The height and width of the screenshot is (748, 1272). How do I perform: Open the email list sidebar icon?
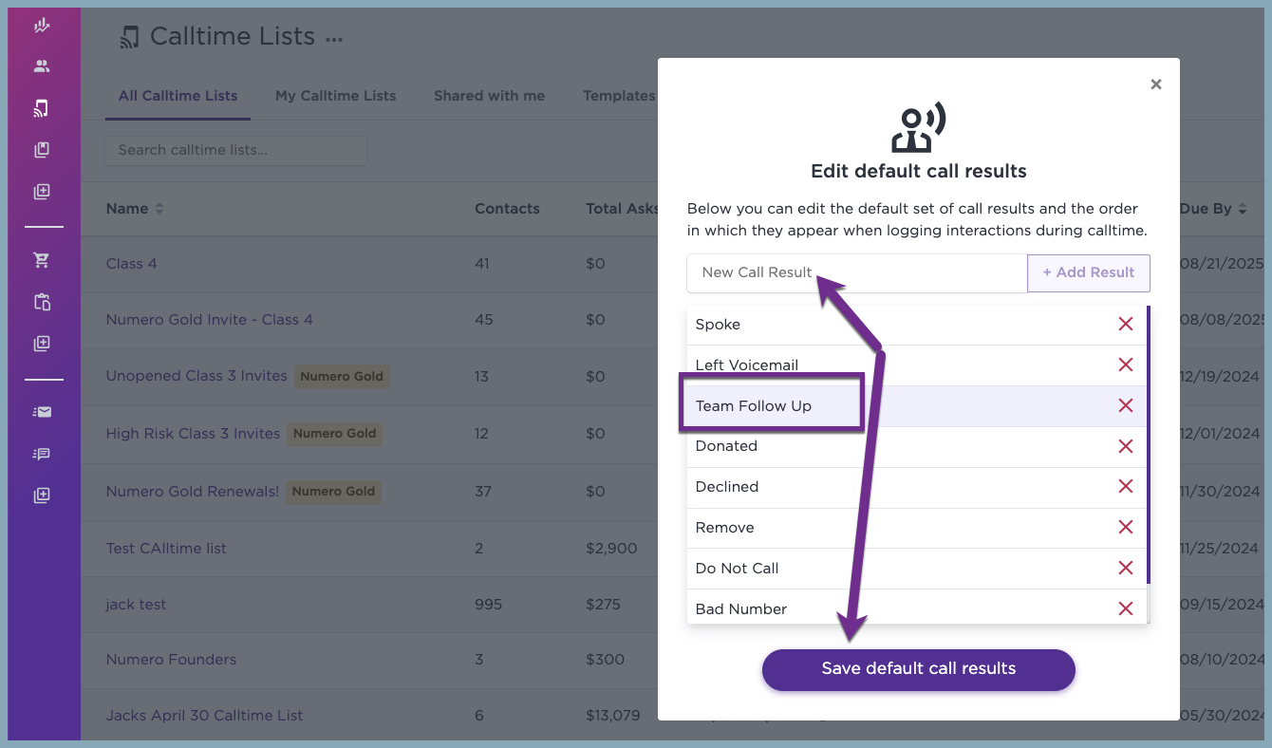[41, 412]
